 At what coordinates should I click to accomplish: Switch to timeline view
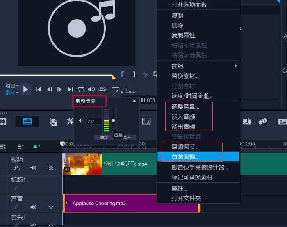(27, 121)
